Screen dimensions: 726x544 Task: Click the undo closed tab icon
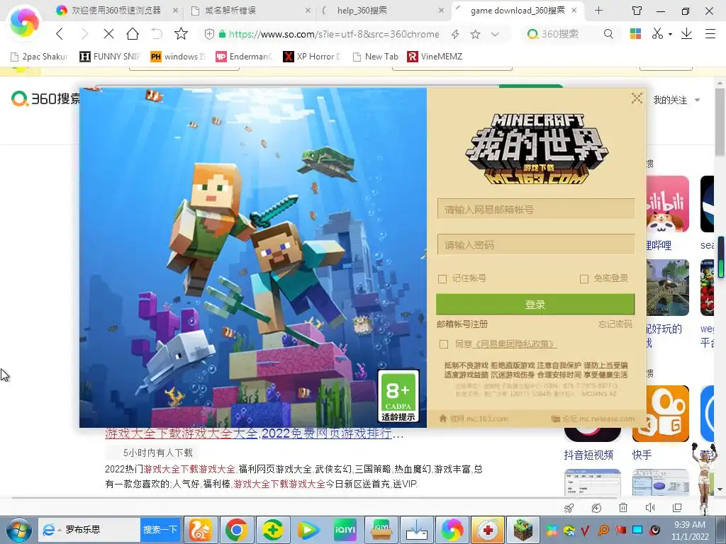coord(157,34)
